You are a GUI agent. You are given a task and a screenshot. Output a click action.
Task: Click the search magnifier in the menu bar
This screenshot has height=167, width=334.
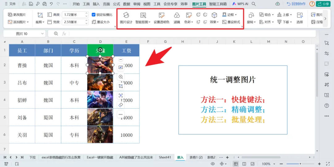[254, 4]
